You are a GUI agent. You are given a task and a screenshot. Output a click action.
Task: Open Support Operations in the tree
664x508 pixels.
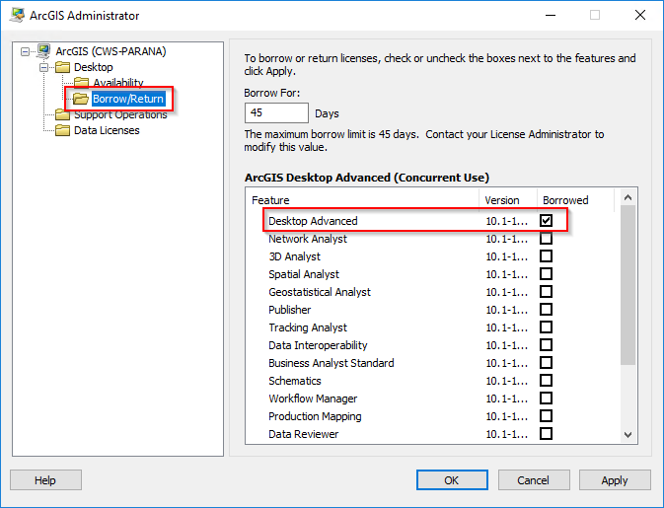pyautogui.click(x=120, y=114)
